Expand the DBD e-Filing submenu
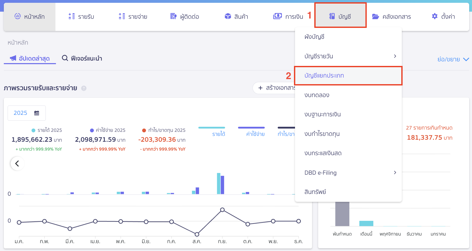The width and height of the screenshot is (472, 251). 395,173
